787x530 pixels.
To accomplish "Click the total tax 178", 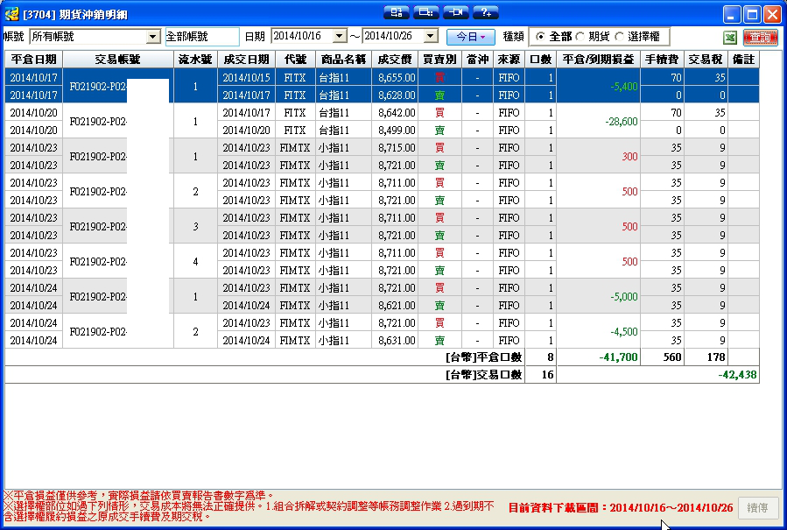I will coord(716,357).
